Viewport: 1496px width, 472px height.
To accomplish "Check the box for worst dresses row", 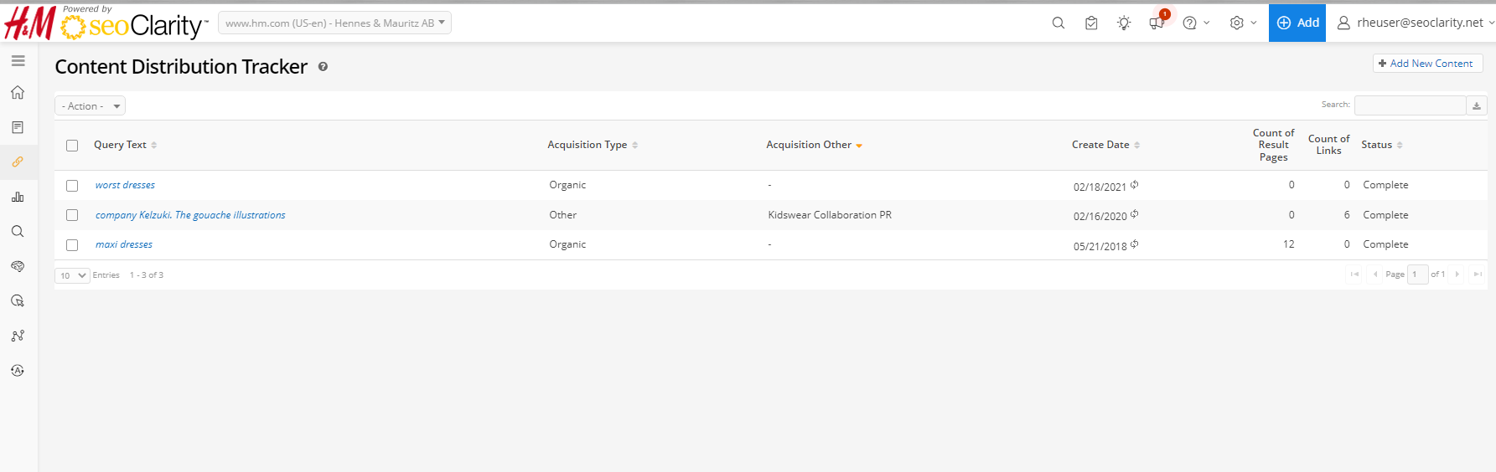I will [72, 186].
